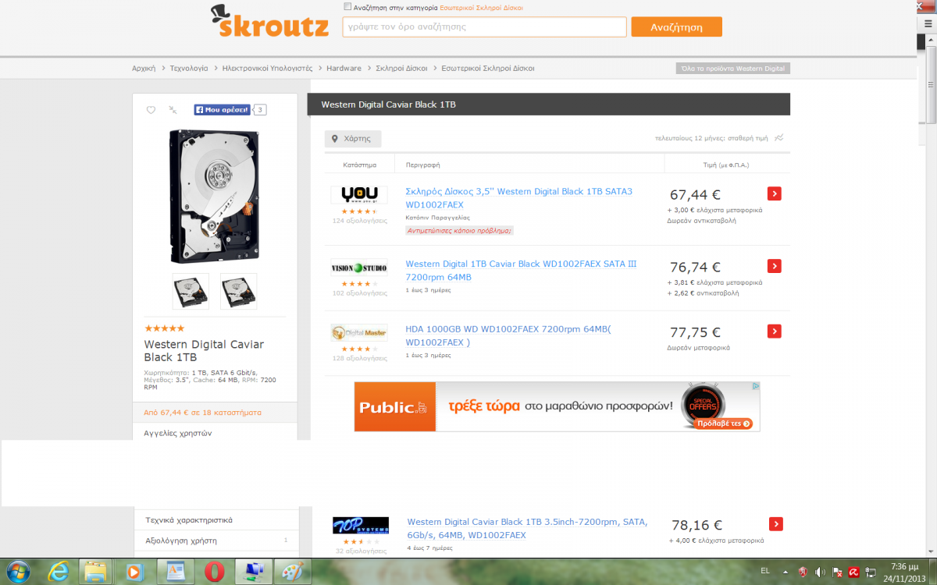Click the Facebook like count 3
Screen dimensions: 937x585
tap(260, 110)
